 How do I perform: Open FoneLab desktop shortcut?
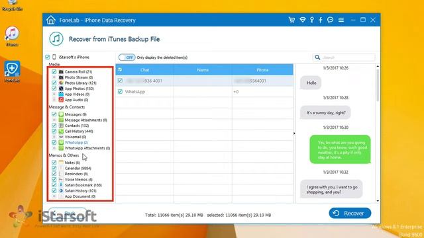[12, 71]
